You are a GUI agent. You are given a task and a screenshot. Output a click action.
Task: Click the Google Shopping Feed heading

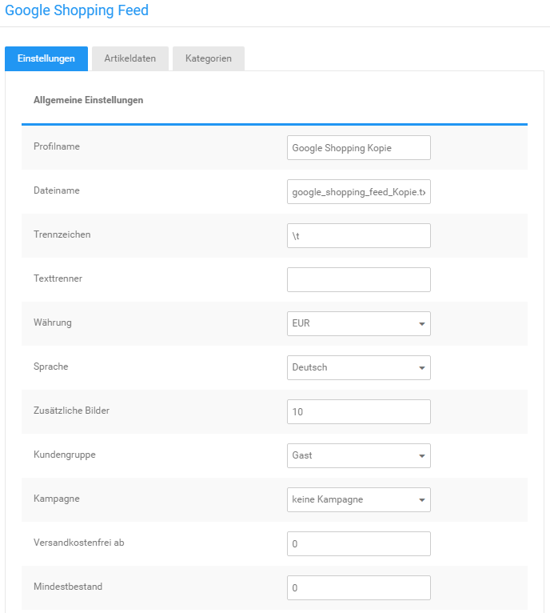[77, 10]
